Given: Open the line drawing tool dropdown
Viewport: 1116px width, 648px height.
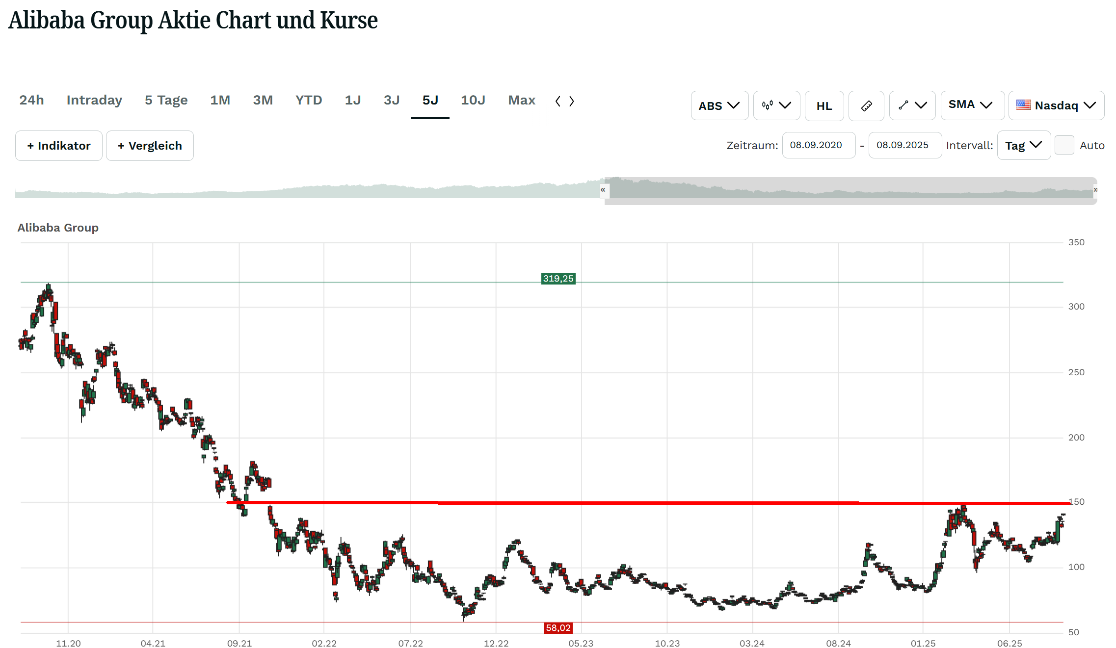Looking at the screenshot, I should [912, 105].
